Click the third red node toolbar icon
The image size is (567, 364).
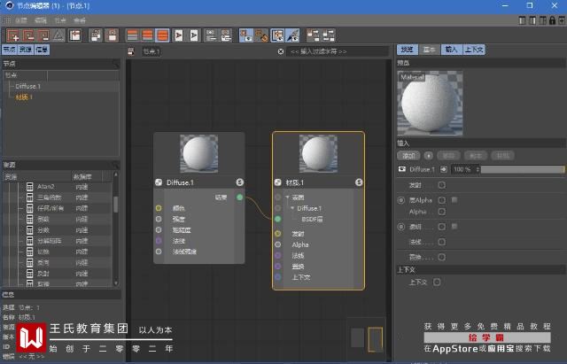point(43,35)
